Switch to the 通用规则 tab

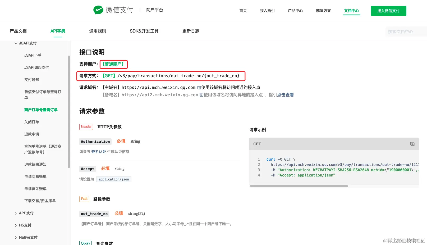pos(97,31)
